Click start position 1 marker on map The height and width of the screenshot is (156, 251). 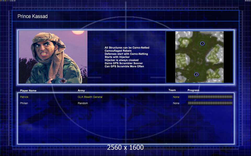[x=202, y=43]
